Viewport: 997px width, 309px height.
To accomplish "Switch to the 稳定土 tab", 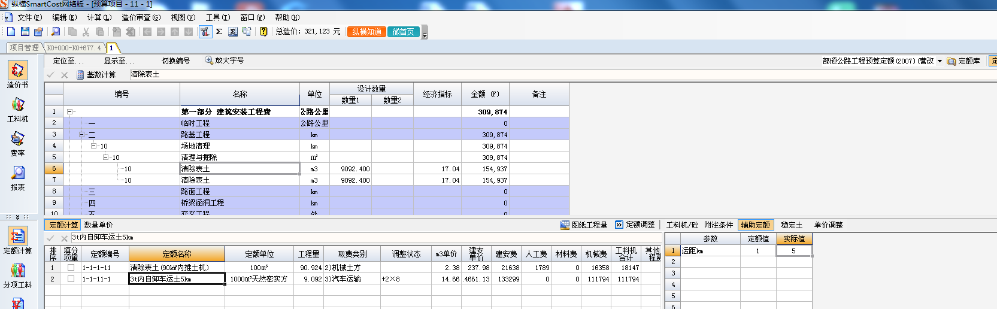I will pyautogui.click(x=792, y=225).
